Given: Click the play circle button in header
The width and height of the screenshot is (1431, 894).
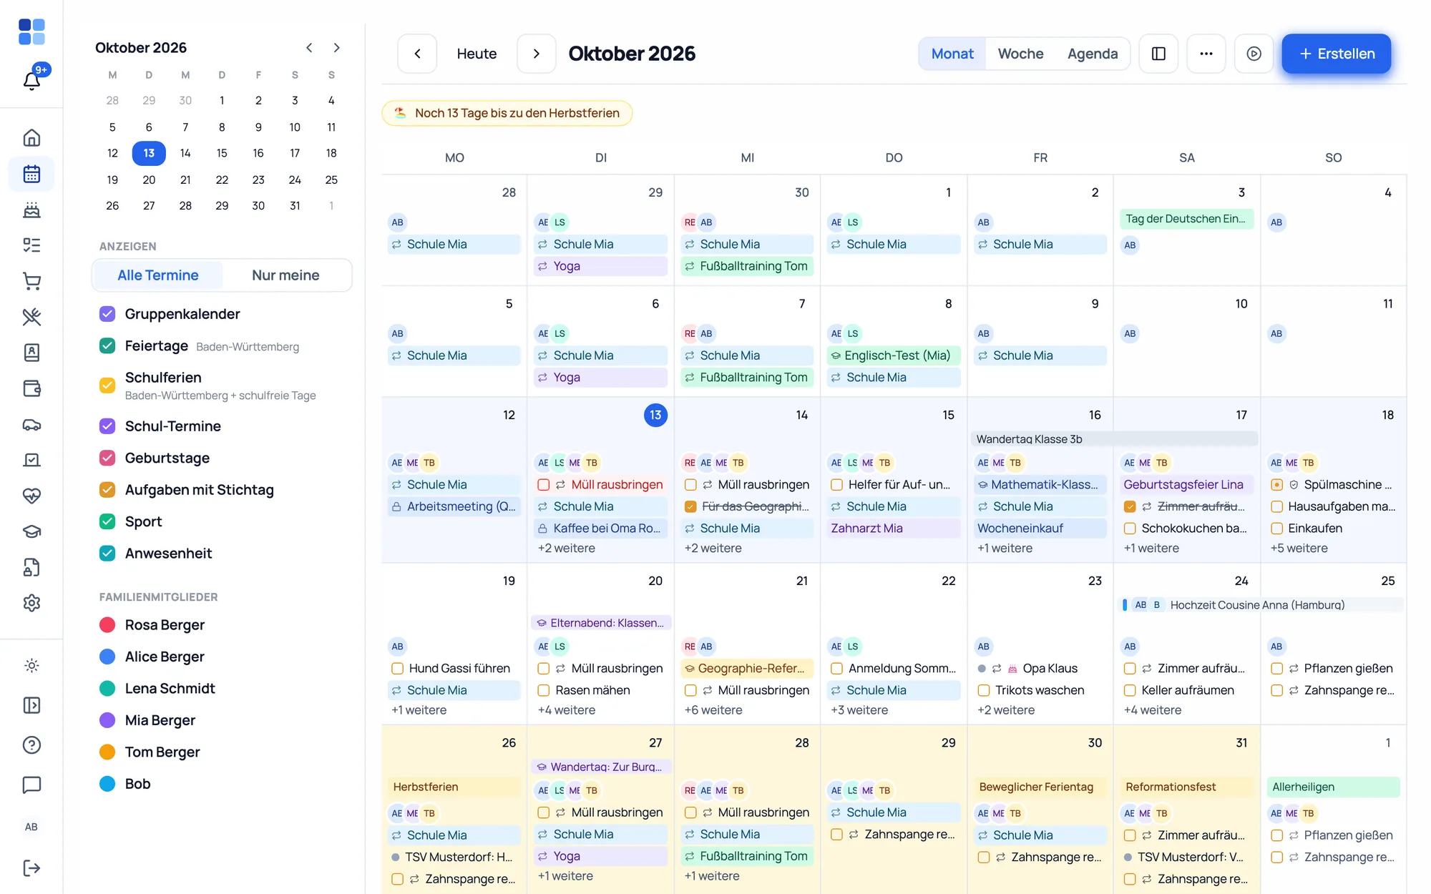Looking at the screenshot, I should coord(1254,54).
